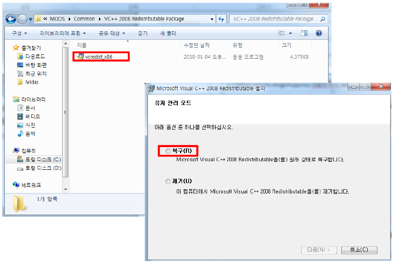Go forward using the Explorer forward arrow
The height and width of the screenshot is (262, 394).
click(x=22, y=19)
